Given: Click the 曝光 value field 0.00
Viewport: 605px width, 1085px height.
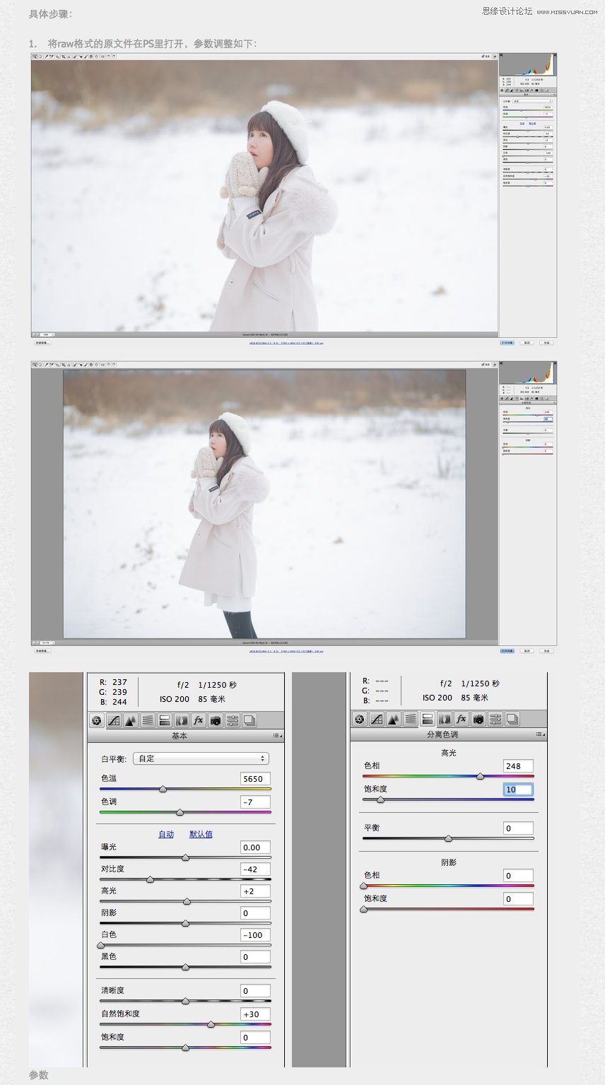Looking at the screenshot, I should tap(255, 848).
